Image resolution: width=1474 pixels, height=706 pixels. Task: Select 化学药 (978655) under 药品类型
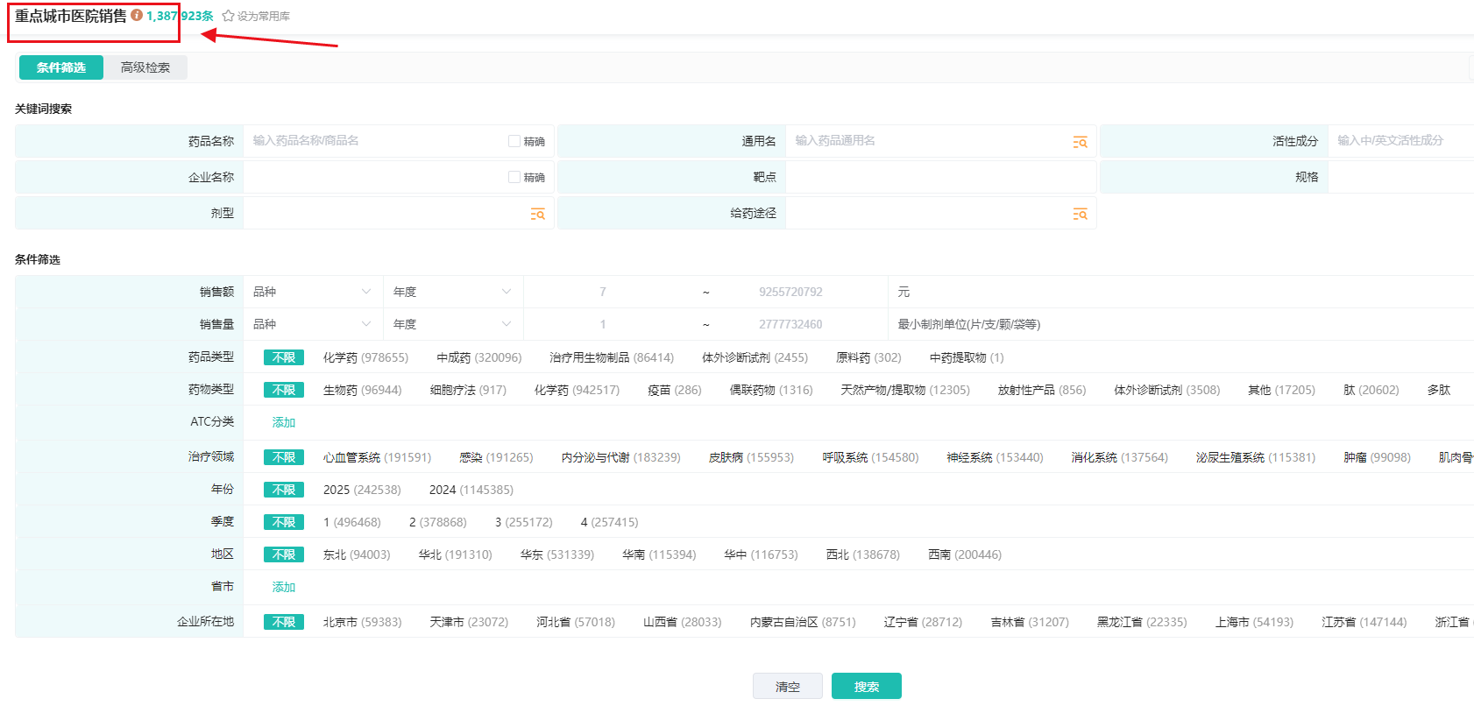click(365, 357)
